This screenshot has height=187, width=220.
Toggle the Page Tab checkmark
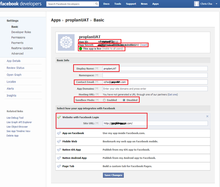point(59,166)
